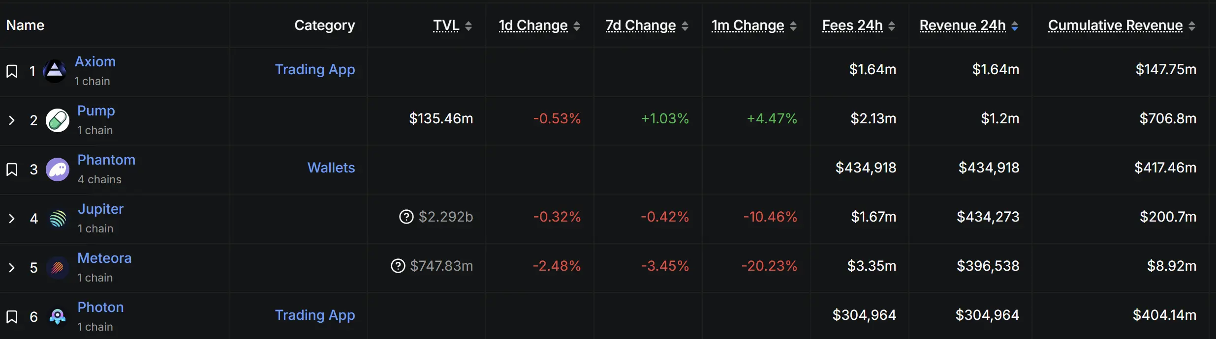Expand the Jupiter row chevron
Image resolution: width=1216 pixels, height=339 pixels.
point(12,219)
